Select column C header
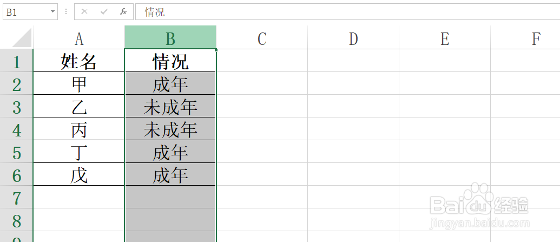 (262, 38)
